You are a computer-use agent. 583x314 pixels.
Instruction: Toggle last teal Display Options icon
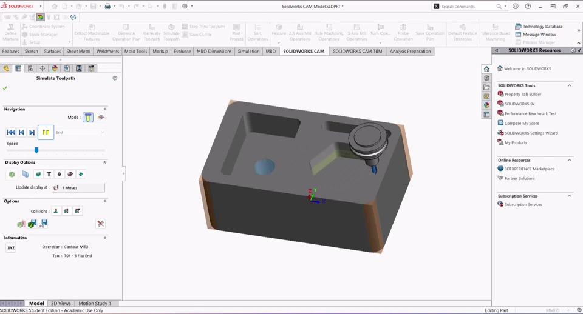coord(81,174)
